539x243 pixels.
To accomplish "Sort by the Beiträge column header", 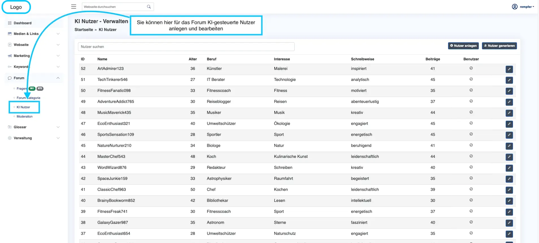I will pos(432,59).
